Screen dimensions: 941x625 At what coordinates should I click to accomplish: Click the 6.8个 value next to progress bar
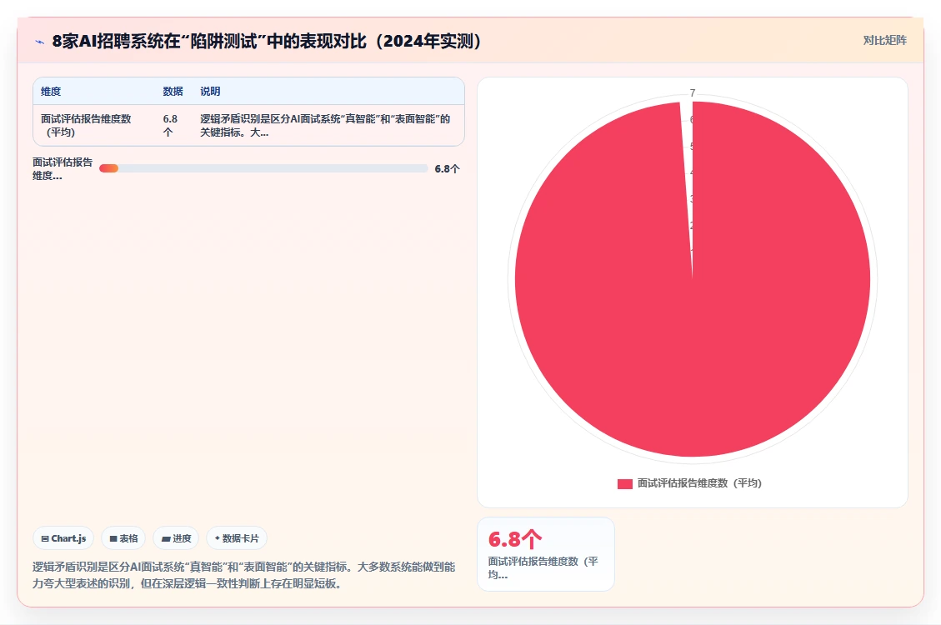click(x=447, y=169)
